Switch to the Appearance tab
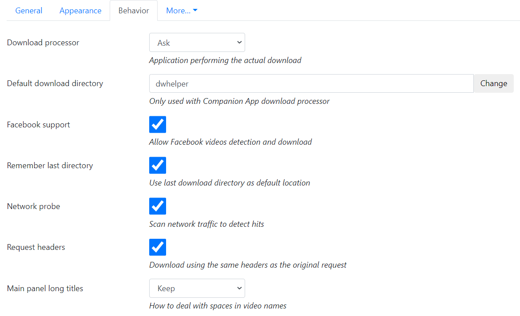520x316 pixels. [x=80, y=10]
